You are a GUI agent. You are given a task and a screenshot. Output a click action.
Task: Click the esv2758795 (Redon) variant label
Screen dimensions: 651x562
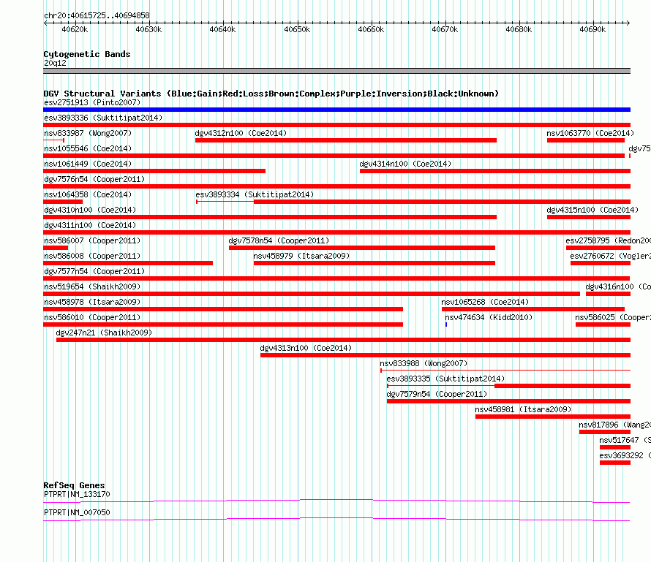pos(609,240)
